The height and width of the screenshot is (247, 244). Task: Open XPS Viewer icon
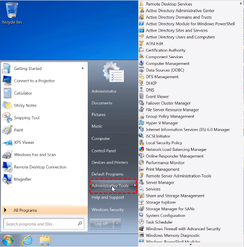tap(7, 143)
